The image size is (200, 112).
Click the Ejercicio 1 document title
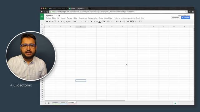(50, 16)
